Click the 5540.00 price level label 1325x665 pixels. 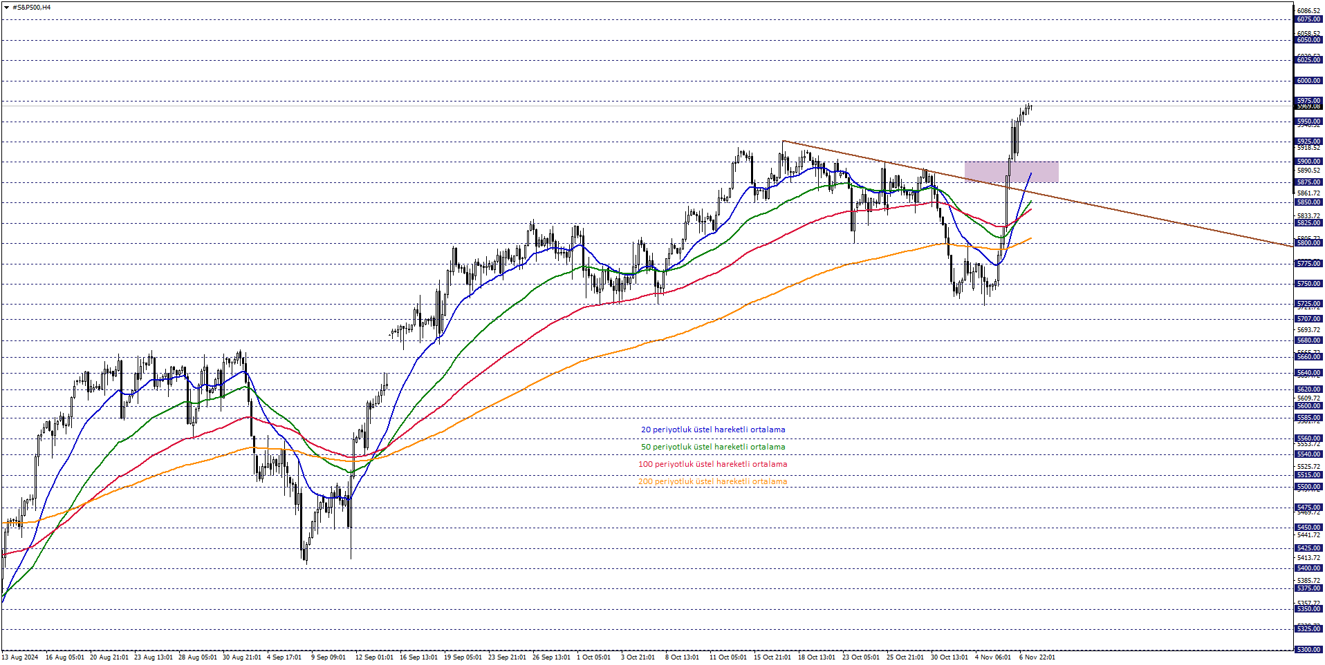(x=1308, y=454)
